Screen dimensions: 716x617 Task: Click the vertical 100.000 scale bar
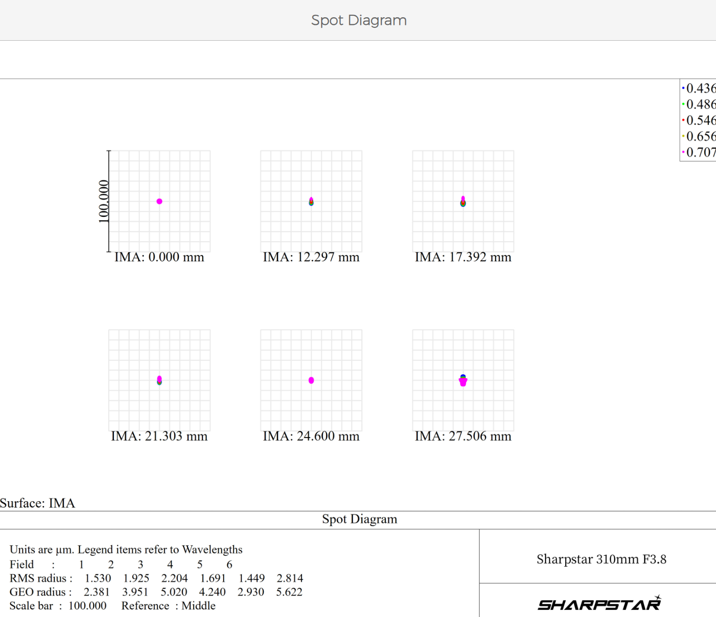coord(109,201)
